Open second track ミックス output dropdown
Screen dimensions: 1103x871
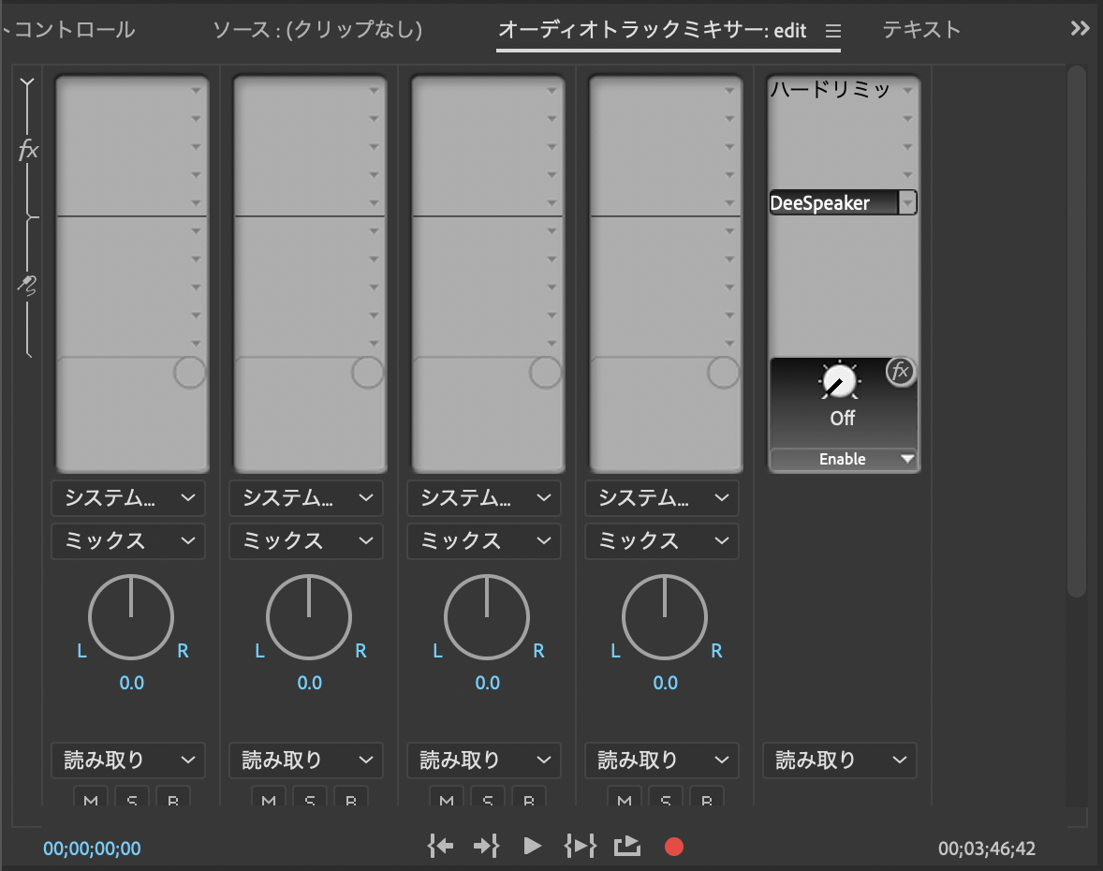coord(306,541)
